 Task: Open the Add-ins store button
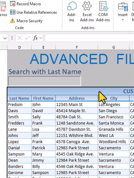tap(72, 11)
